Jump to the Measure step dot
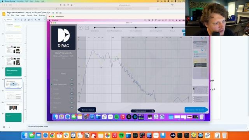249x140 pixels. point(172,28)
